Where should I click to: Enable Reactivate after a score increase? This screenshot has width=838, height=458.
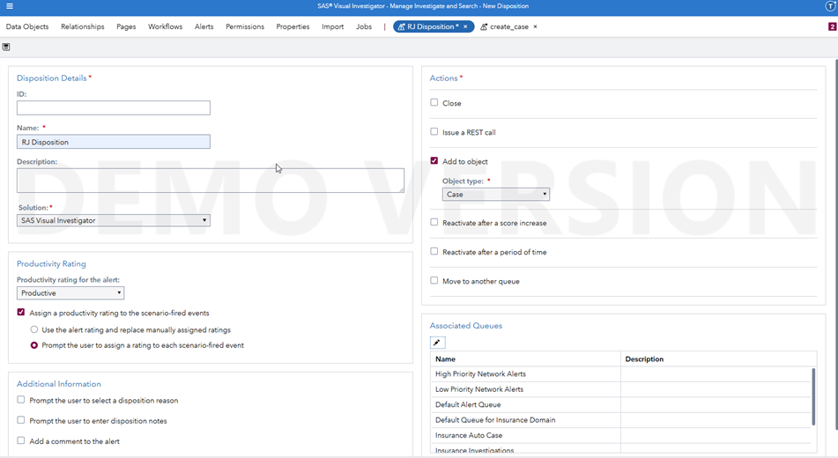434,222
